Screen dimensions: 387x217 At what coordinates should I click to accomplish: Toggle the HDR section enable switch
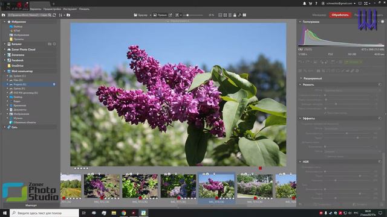(380, 162)
